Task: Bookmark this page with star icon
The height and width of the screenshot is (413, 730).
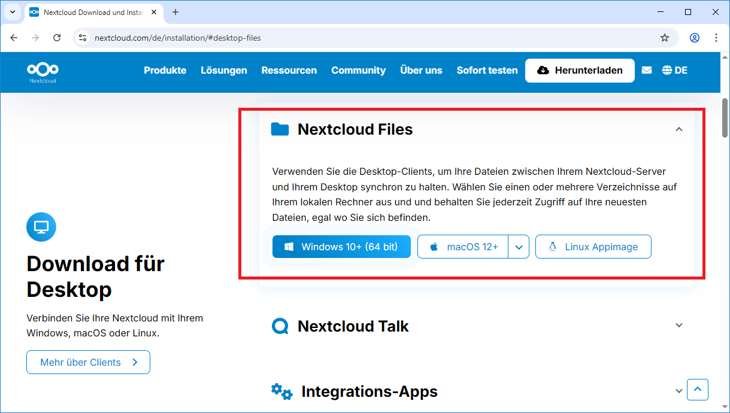Action: [x=665, y=38]
